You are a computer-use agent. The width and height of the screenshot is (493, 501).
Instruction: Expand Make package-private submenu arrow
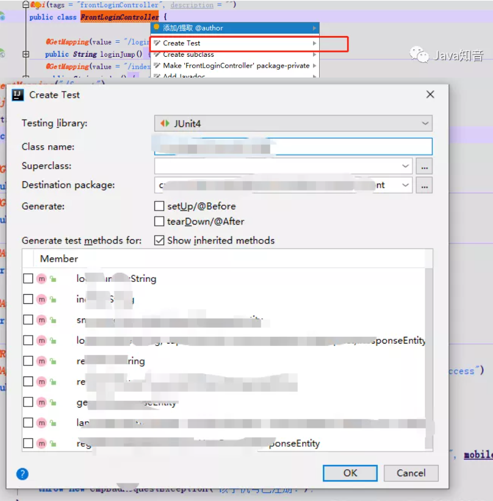(x=314, y=66)
